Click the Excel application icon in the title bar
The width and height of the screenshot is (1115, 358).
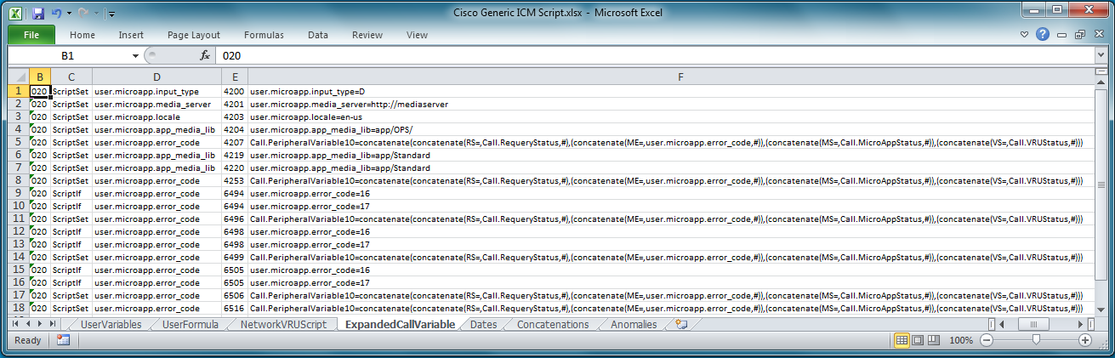pos(16,13)
